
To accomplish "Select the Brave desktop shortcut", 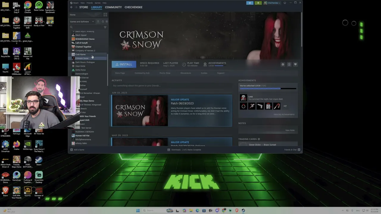I will coord(5,192).
